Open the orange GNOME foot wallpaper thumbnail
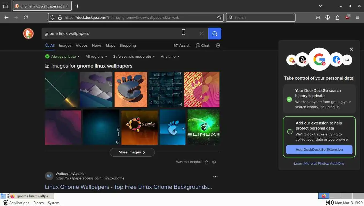364x206 pixels. pyautogui.click(x=131, y=90)
